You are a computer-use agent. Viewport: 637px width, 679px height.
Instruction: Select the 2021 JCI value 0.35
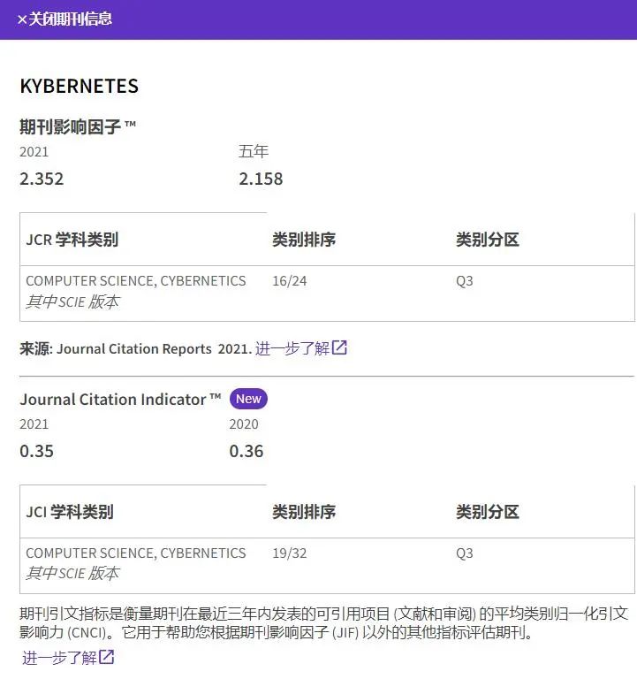(x=37, y=451)
